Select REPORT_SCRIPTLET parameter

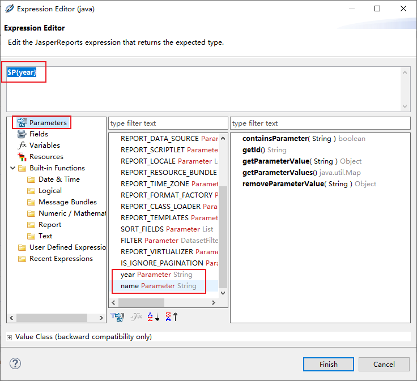tap(169, 150)
